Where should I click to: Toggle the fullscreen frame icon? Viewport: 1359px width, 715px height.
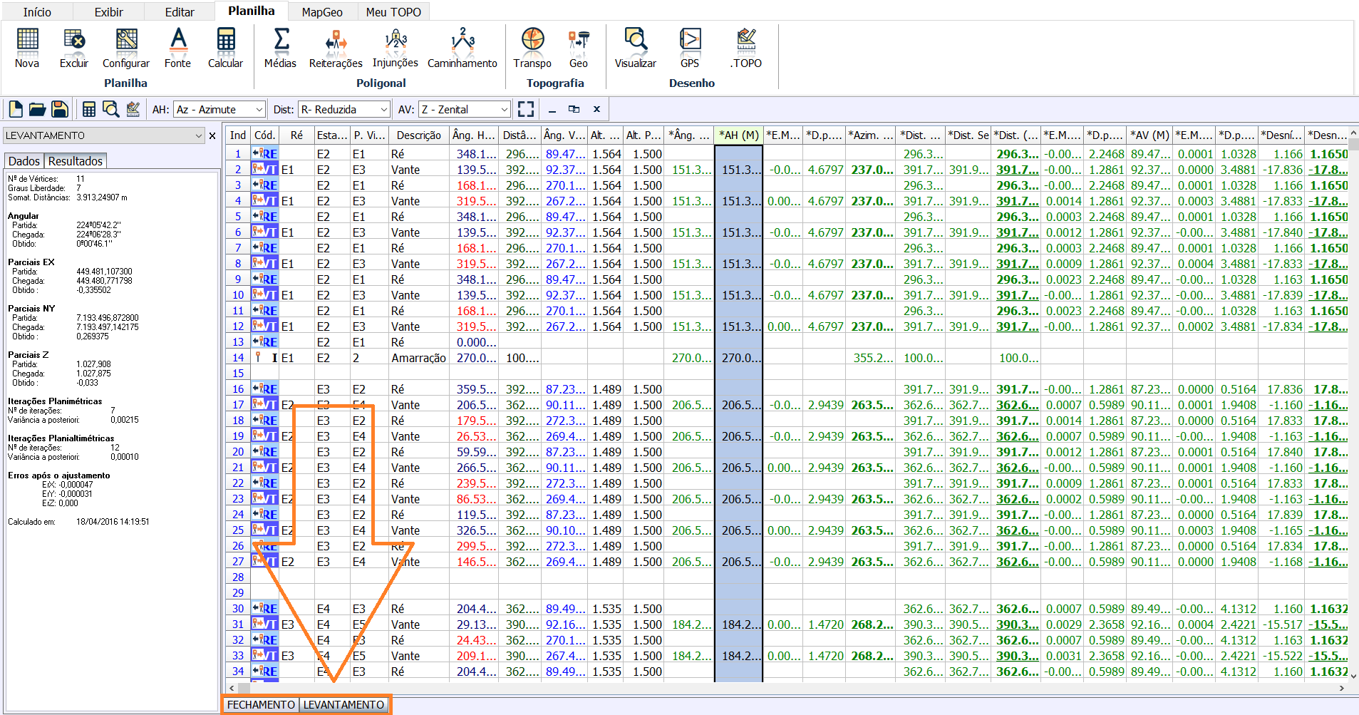click(x=526, y=109)
